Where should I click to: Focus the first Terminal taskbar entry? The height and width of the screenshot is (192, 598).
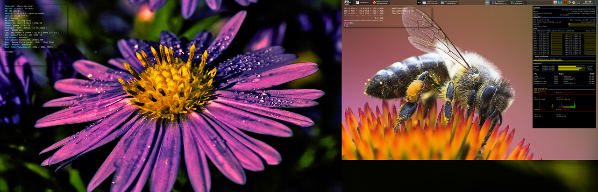(499, 2)
